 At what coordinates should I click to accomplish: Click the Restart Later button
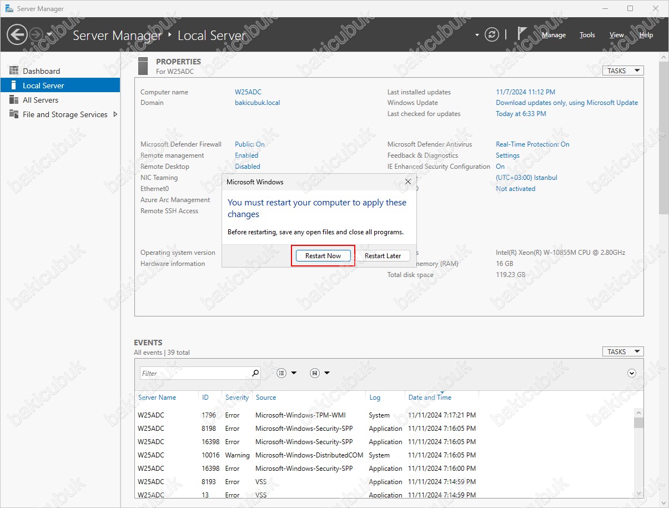(x=383, y=256)
